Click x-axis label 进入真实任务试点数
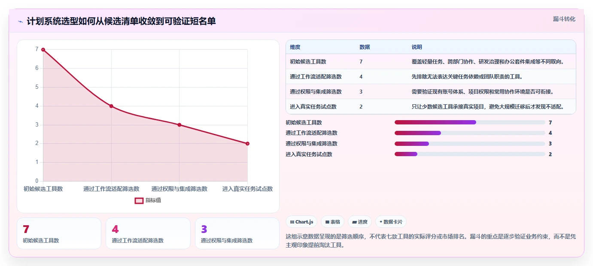593x266 pixels. 247,189
